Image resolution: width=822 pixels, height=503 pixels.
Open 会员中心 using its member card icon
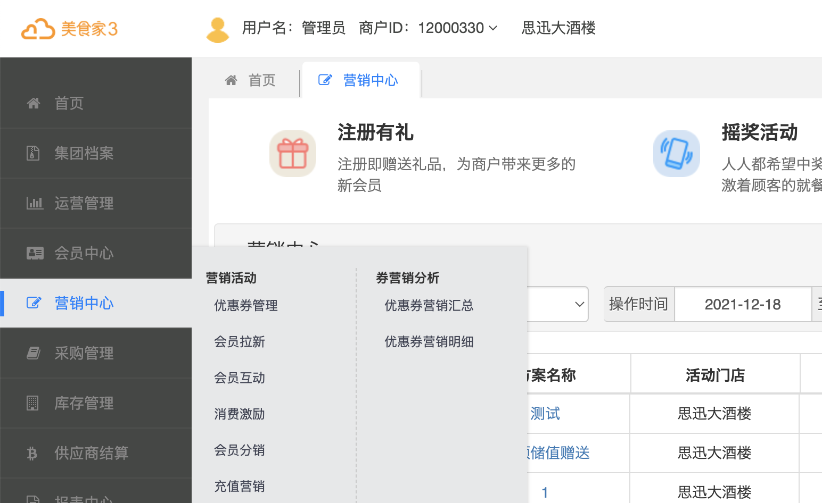point(34,253)
